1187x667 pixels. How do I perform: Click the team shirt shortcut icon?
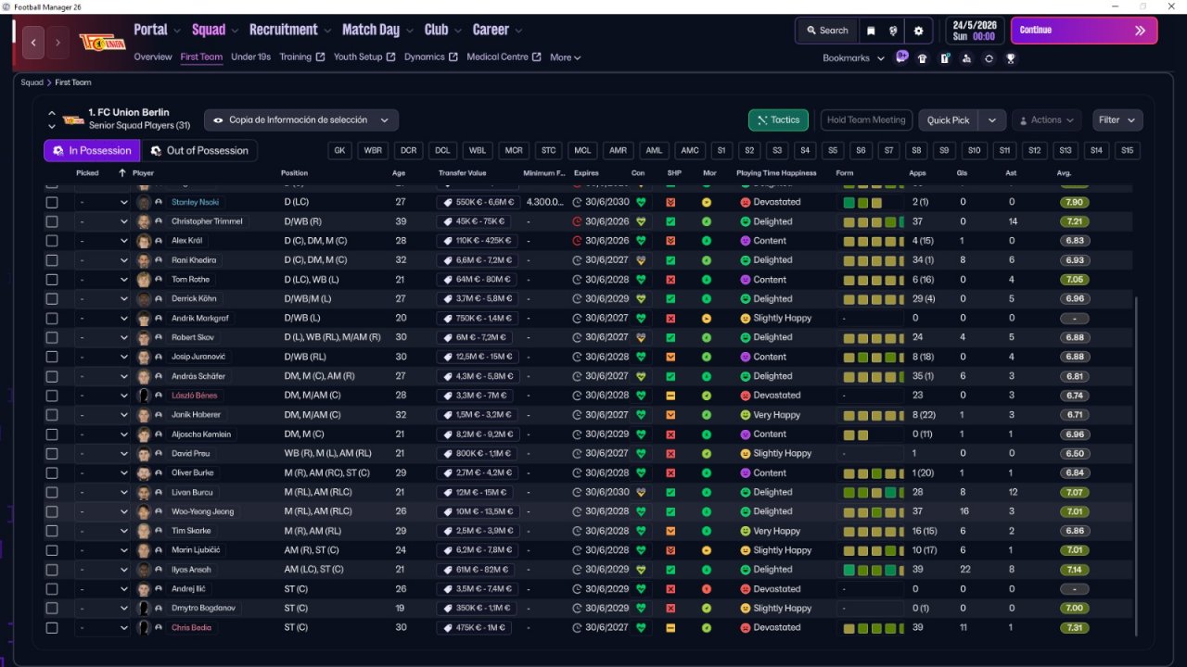[922, 58]
